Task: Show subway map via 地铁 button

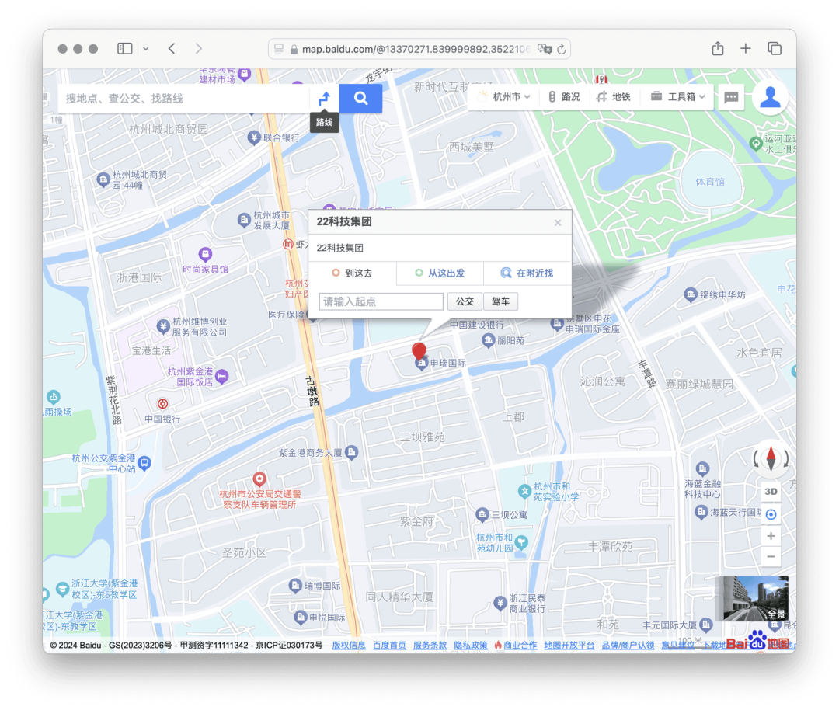Action: (x=614, y=97)
